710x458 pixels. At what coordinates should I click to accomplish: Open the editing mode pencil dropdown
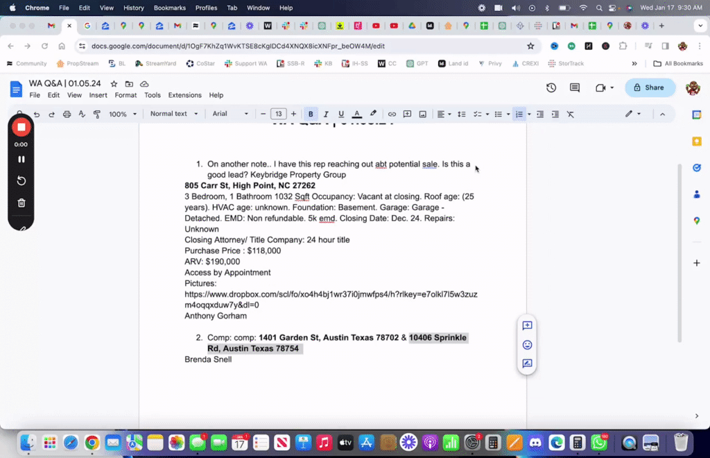pos(633,114)
